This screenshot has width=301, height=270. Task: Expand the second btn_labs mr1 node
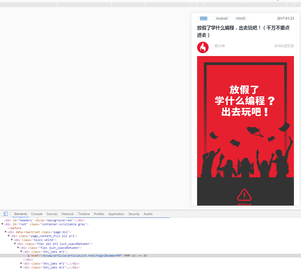(21, 263)
